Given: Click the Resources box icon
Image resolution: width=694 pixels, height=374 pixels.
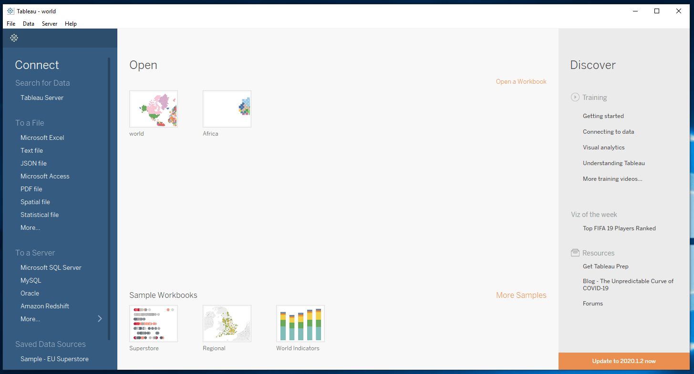Looking at the screenshot, I should pos(575,253).
